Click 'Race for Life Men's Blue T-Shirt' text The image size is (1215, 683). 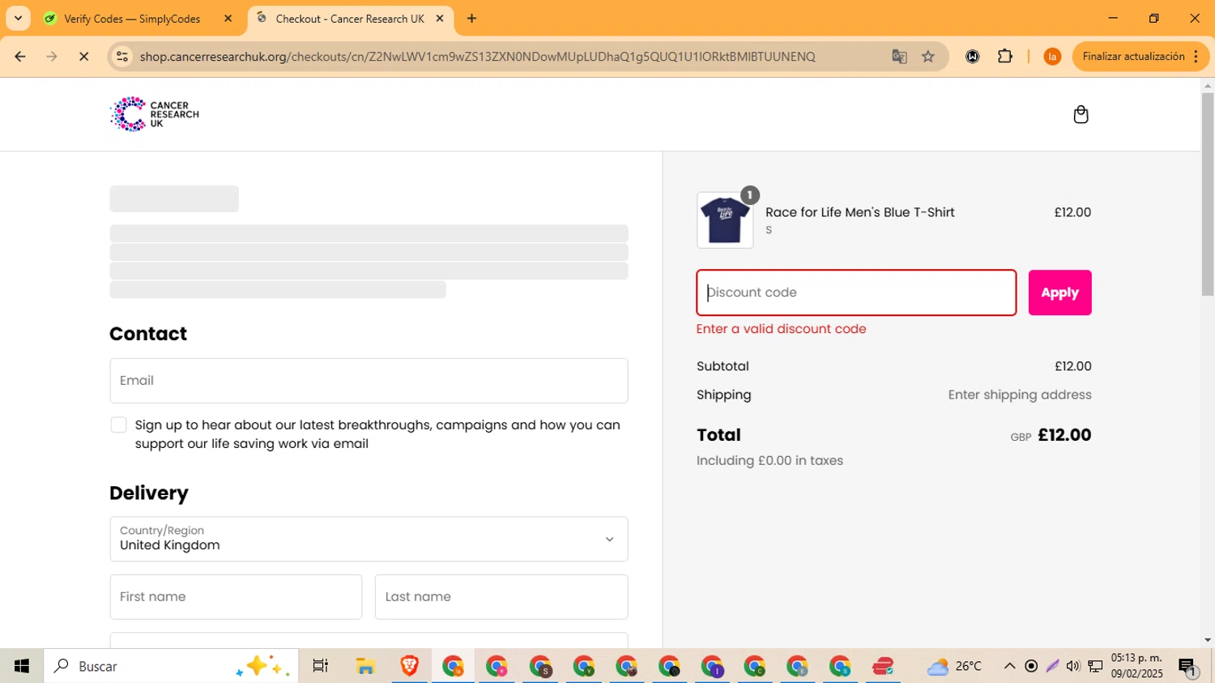tap(859, 212)
